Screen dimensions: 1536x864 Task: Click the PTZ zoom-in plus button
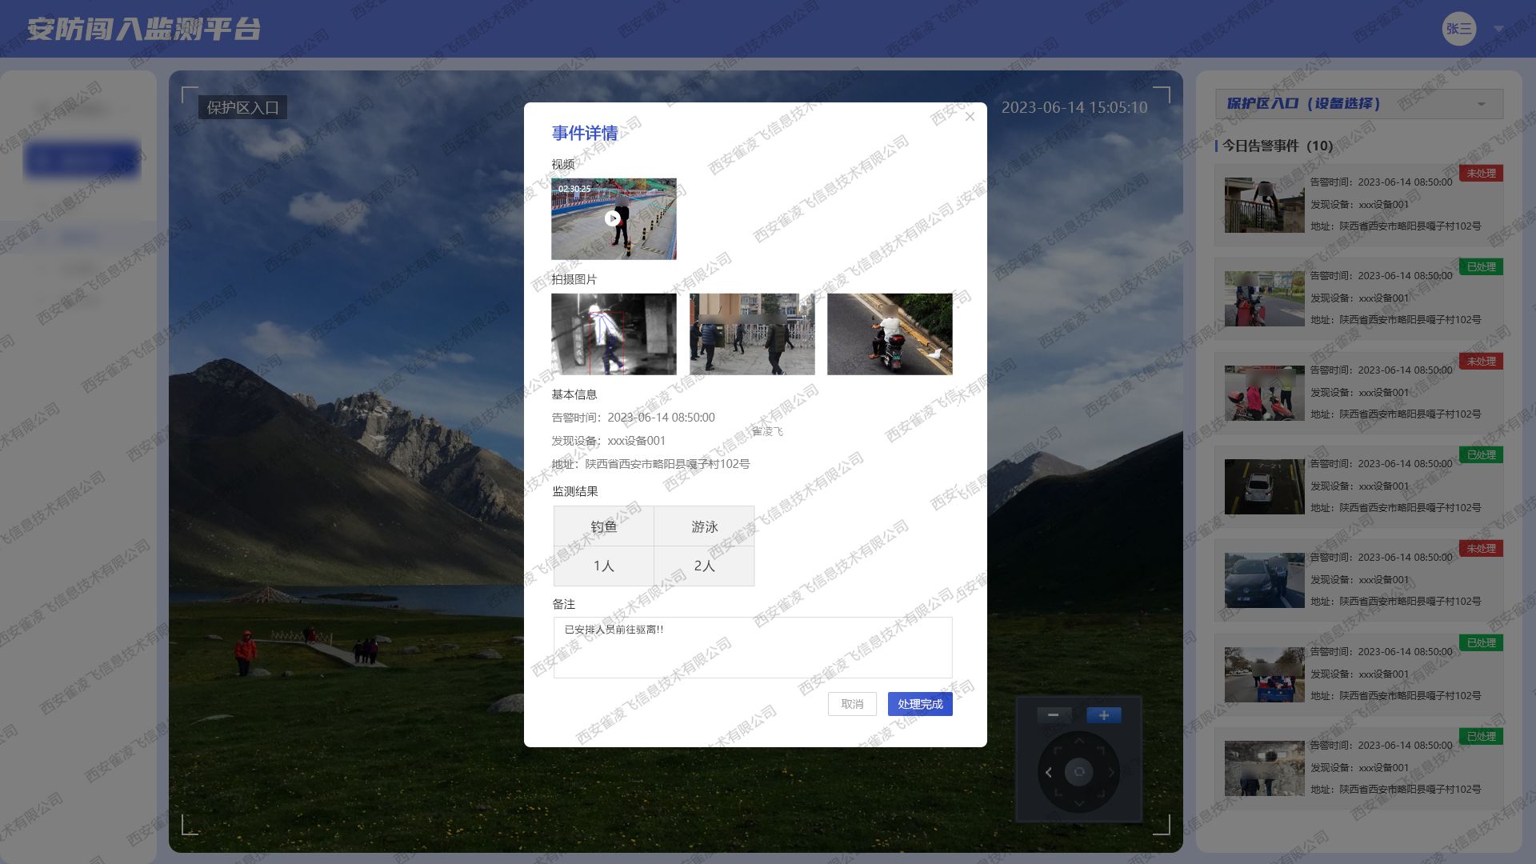[x=1103, y=715]
